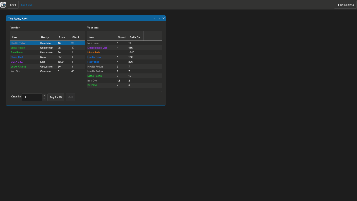Screen dimensions: 357x201
Task: Select Iron Ore in your bag
Action: (x=124, y=81)
